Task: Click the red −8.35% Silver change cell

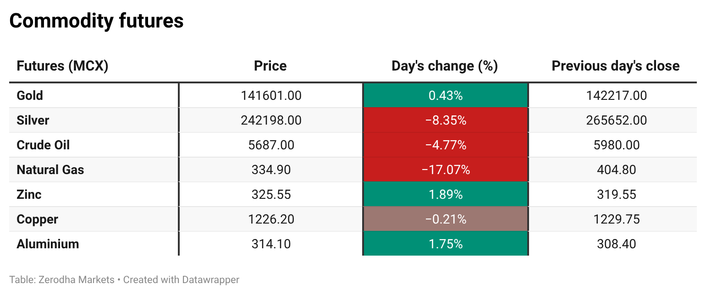Action: (445, 120)
